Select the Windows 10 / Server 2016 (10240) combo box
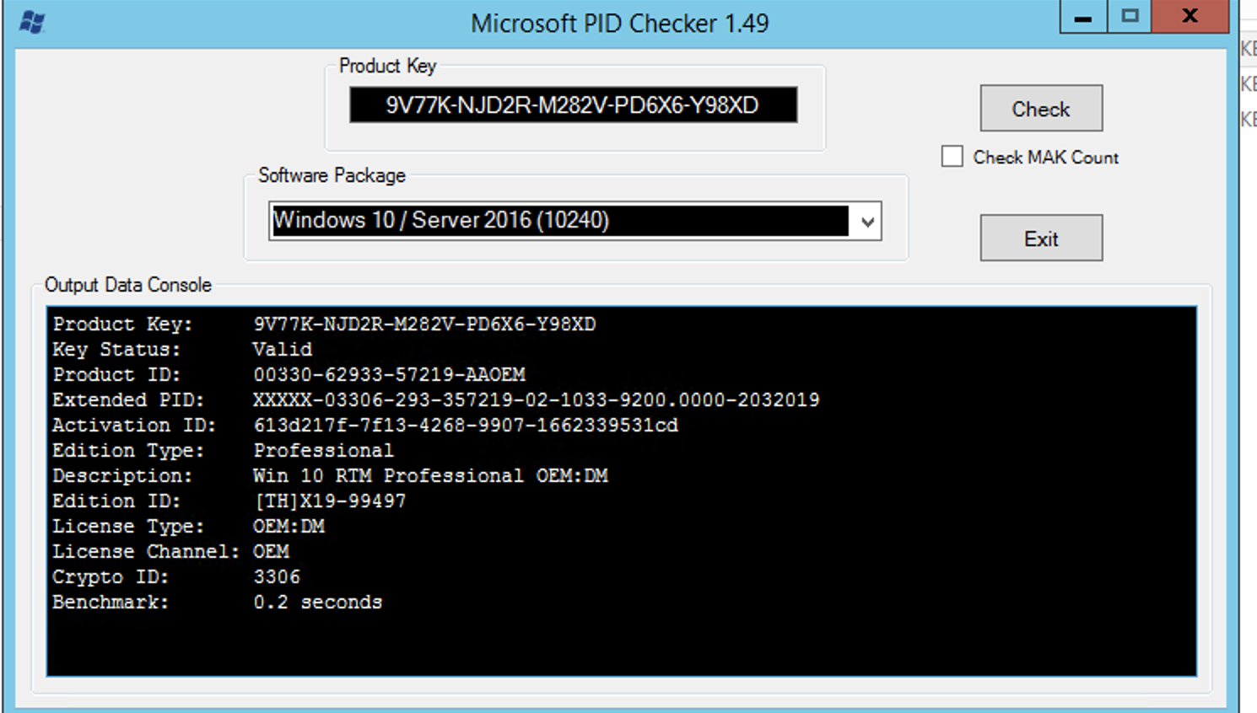The image size is (1257, 713). [575, 221]
